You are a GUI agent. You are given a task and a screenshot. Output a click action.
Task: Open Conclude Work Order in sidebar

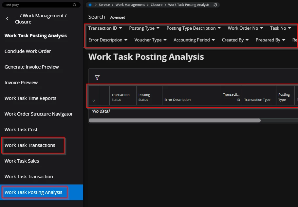tap(28, 51)
